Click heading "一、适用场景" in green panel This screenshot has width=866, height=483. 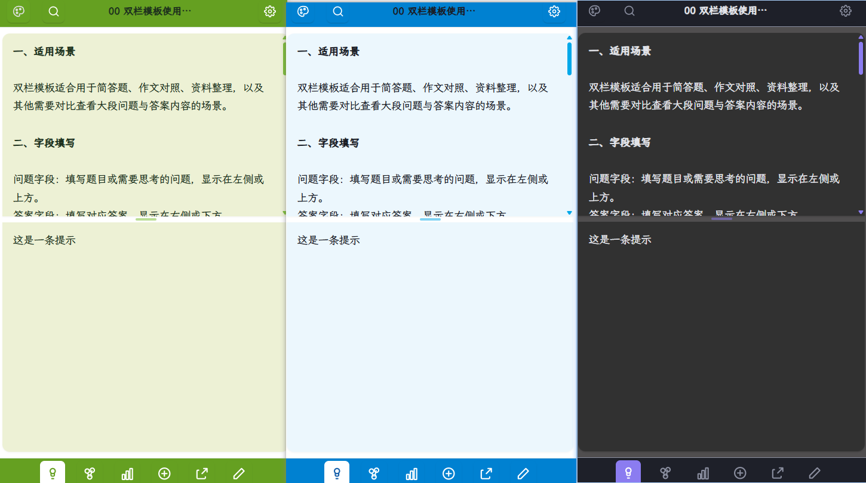click(44, 51)
